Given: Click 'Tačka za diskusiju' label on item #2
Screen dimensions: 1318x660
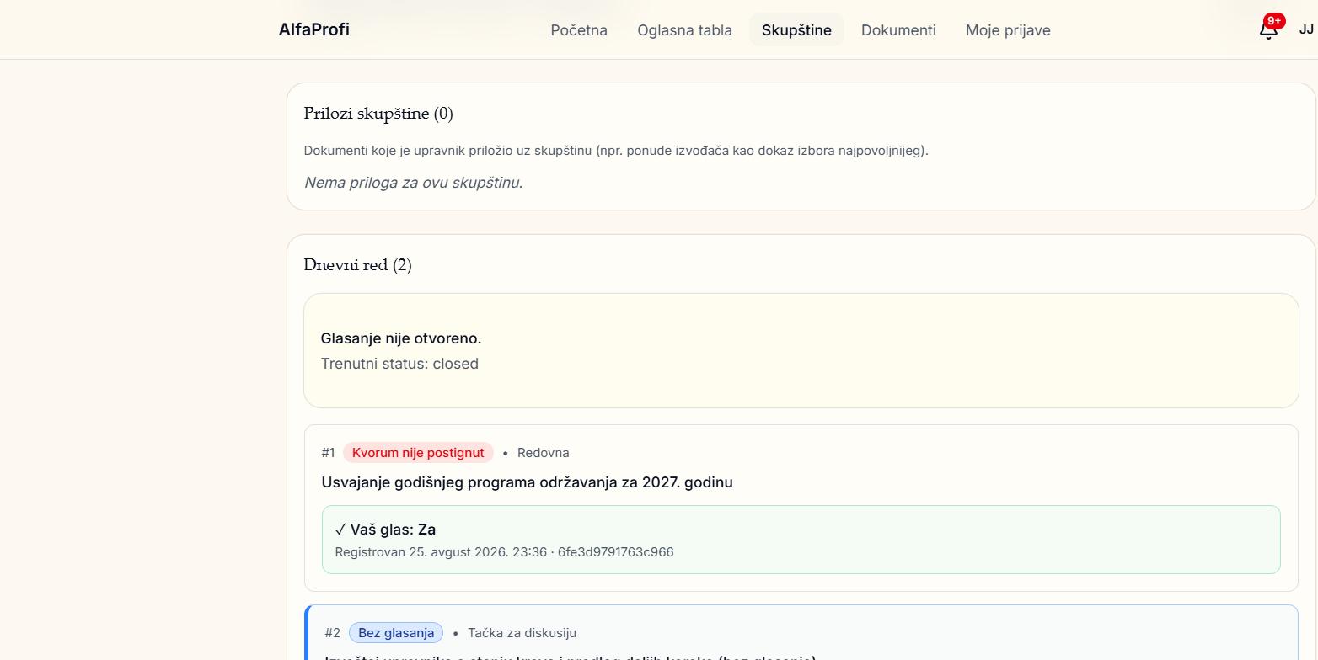Looking at the screenshot, I should click(x=522, y=633).
